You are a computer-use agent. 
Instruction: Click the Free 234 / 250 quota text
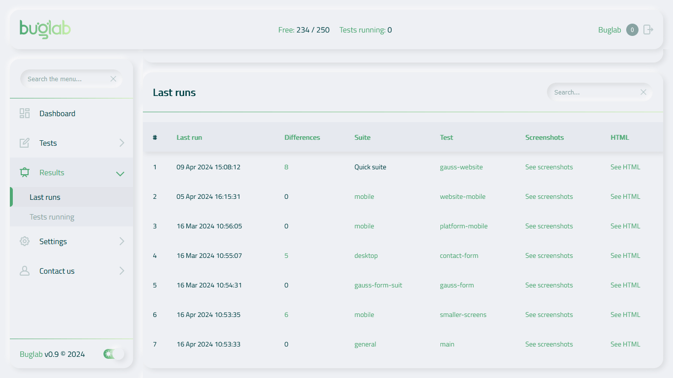click(x=304, y=30)
